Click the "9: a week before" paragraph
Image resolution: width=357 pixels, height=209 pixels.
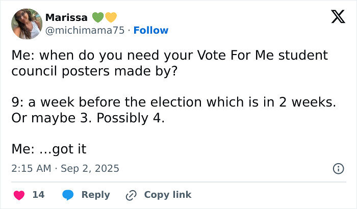174,110
